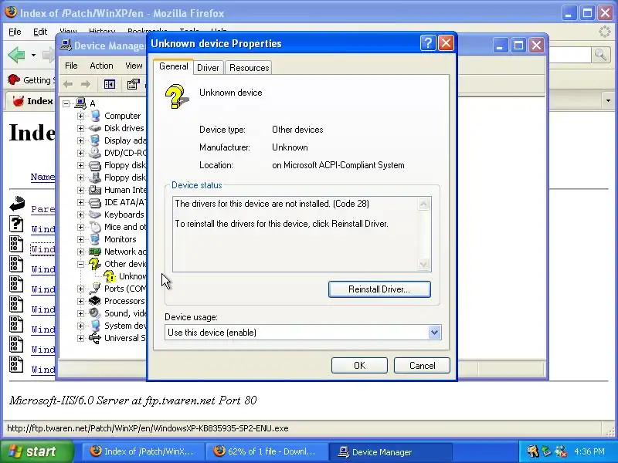Select the Unknown device tree item icon

pyautogui.click(x=110, y=276)
